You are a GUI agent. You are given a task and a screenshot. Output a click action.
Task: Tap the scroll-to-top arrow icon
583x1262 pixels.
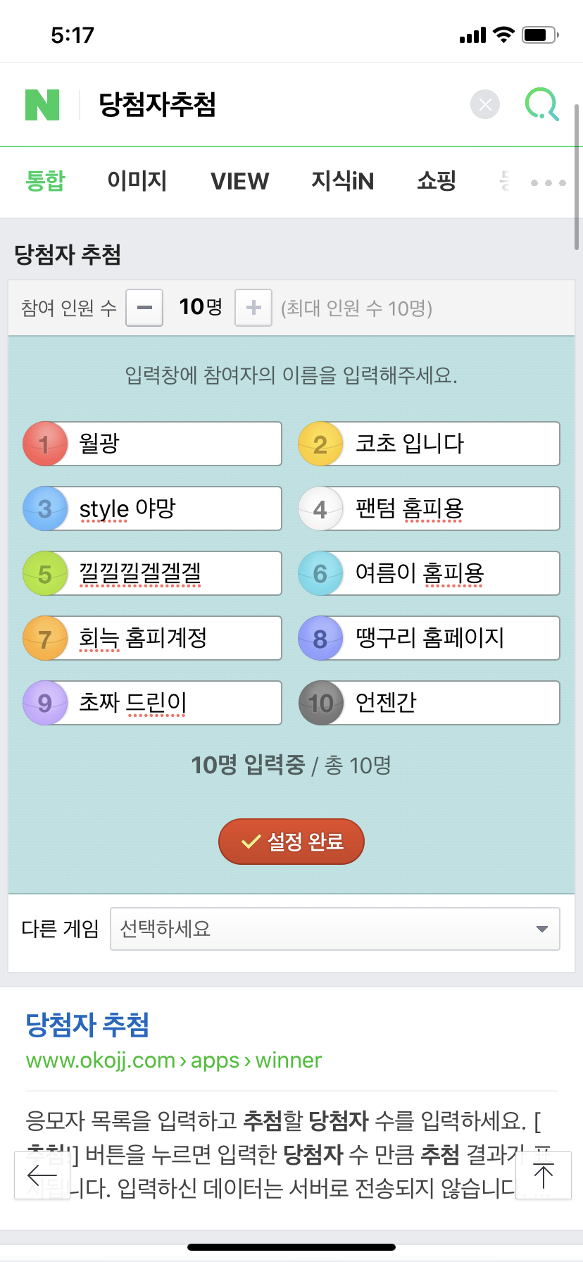(x=543, y=1175)
